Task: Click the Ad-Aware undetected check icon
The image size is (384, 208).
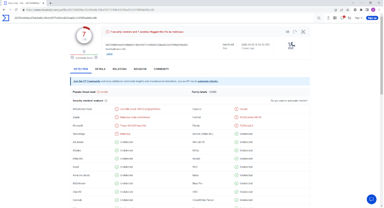Action: coord(117,142)
